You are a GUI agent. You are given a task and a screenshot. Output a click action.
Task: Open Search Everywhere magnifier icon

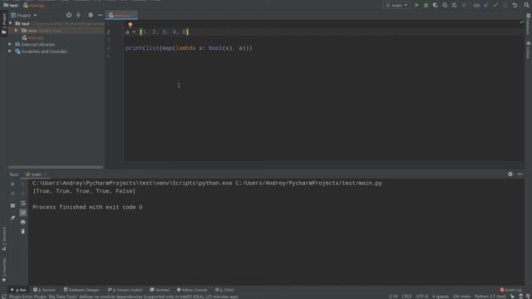[526, 5]
